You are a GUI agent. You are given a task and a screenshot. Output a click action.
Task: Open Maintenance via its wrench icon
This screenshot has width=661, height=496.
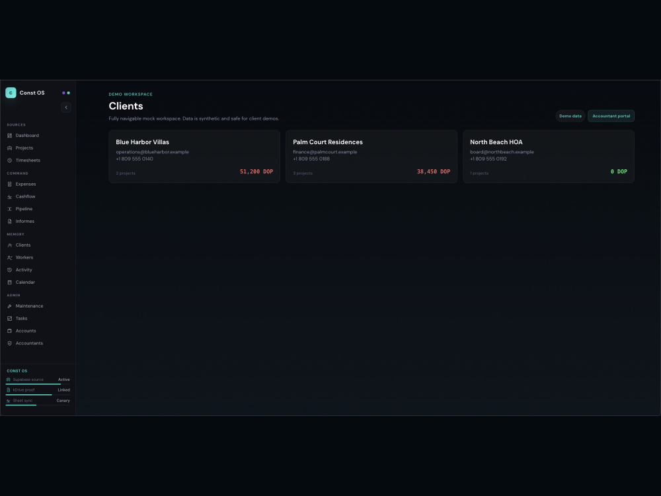10,306
